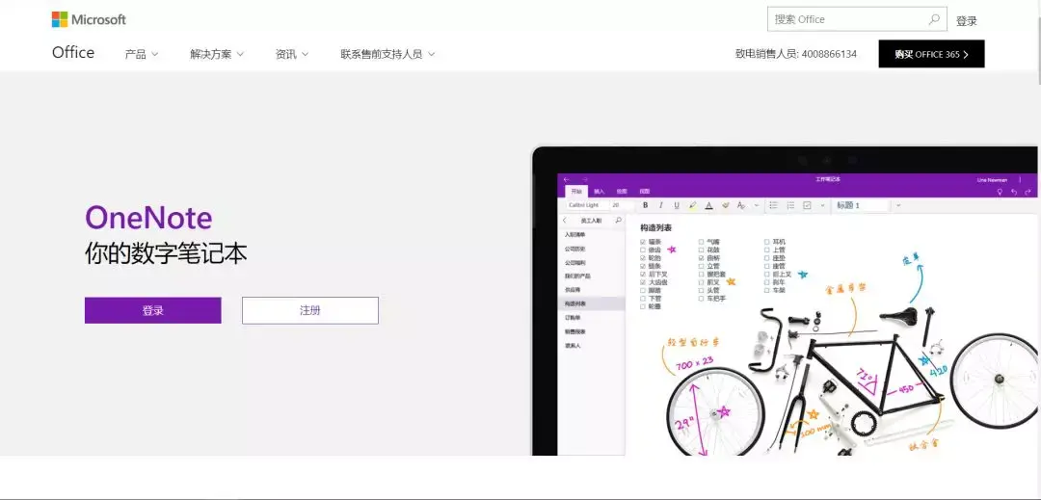Click the search icon in the OneNote preview sidebar

click(x=618, y=221)
